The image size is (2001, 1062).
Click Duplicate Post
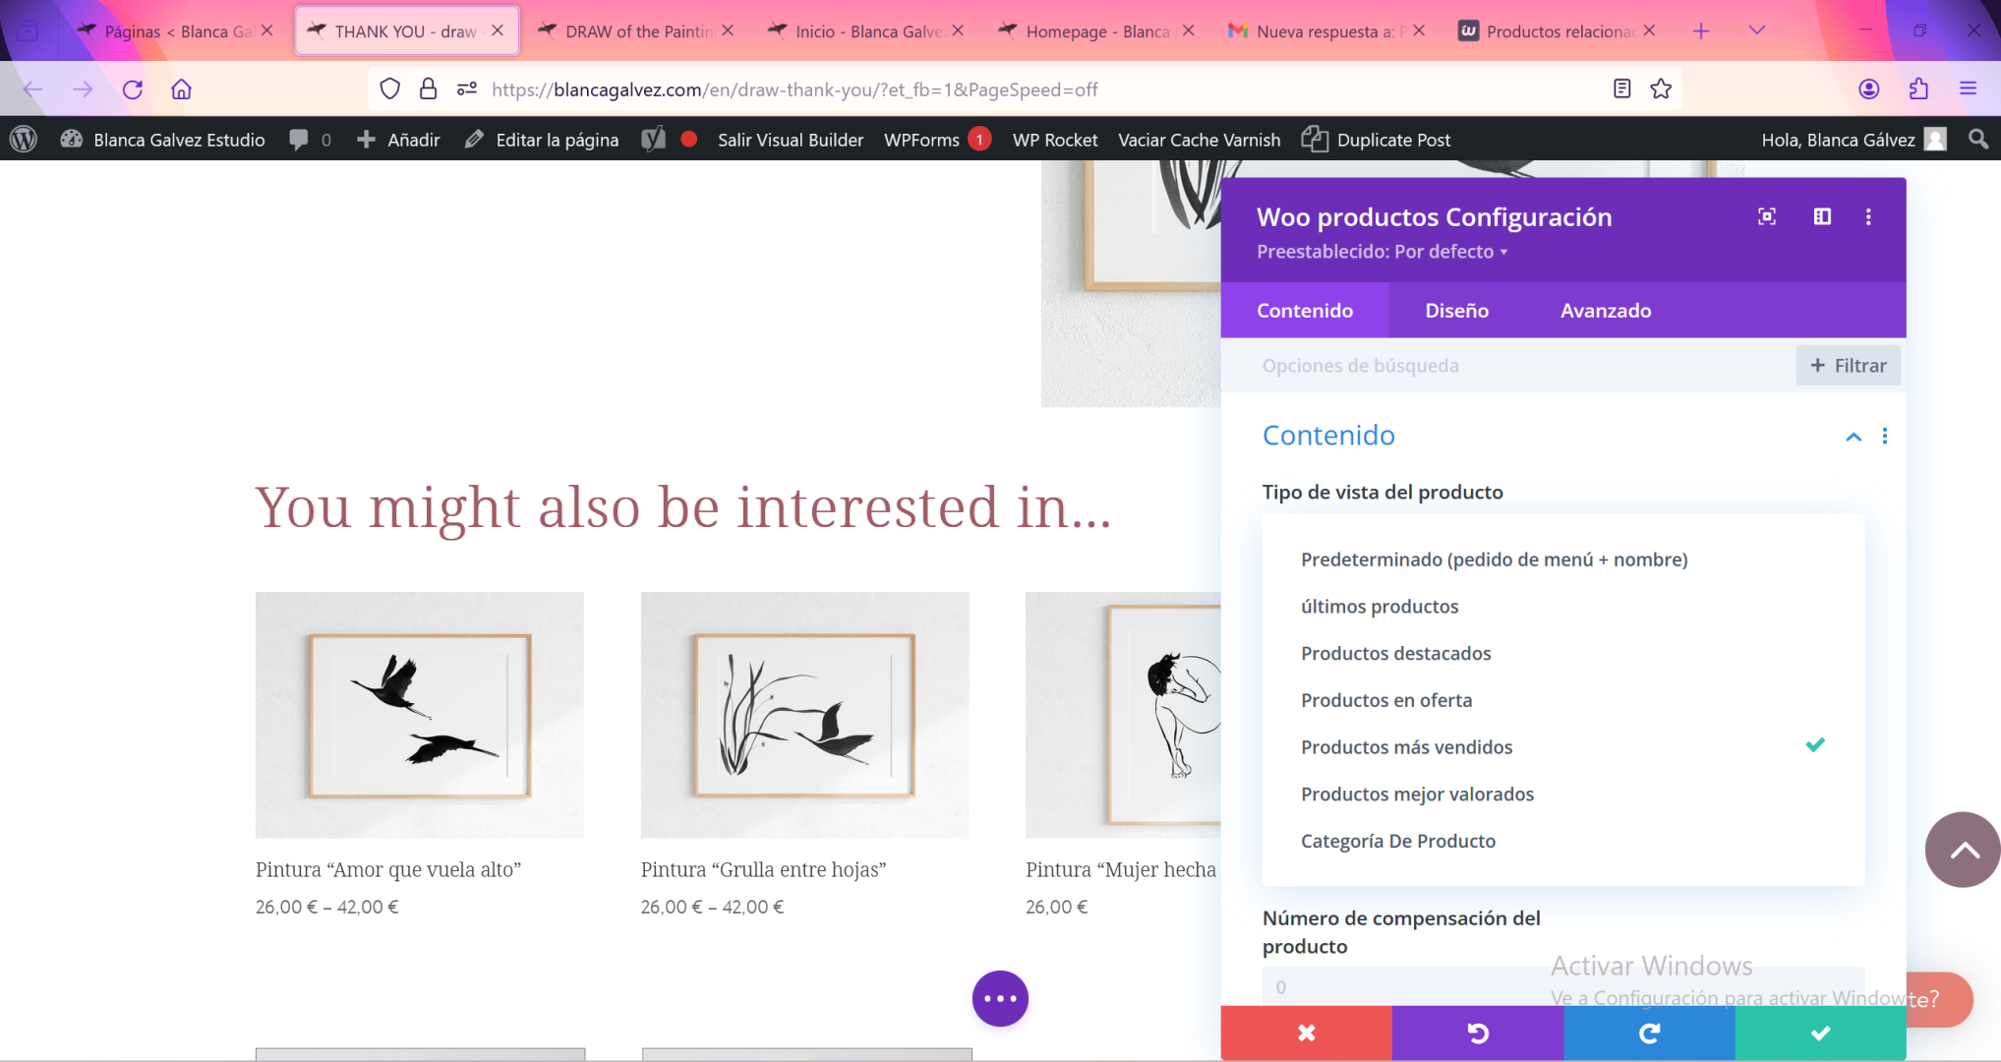click(1376, 140)
